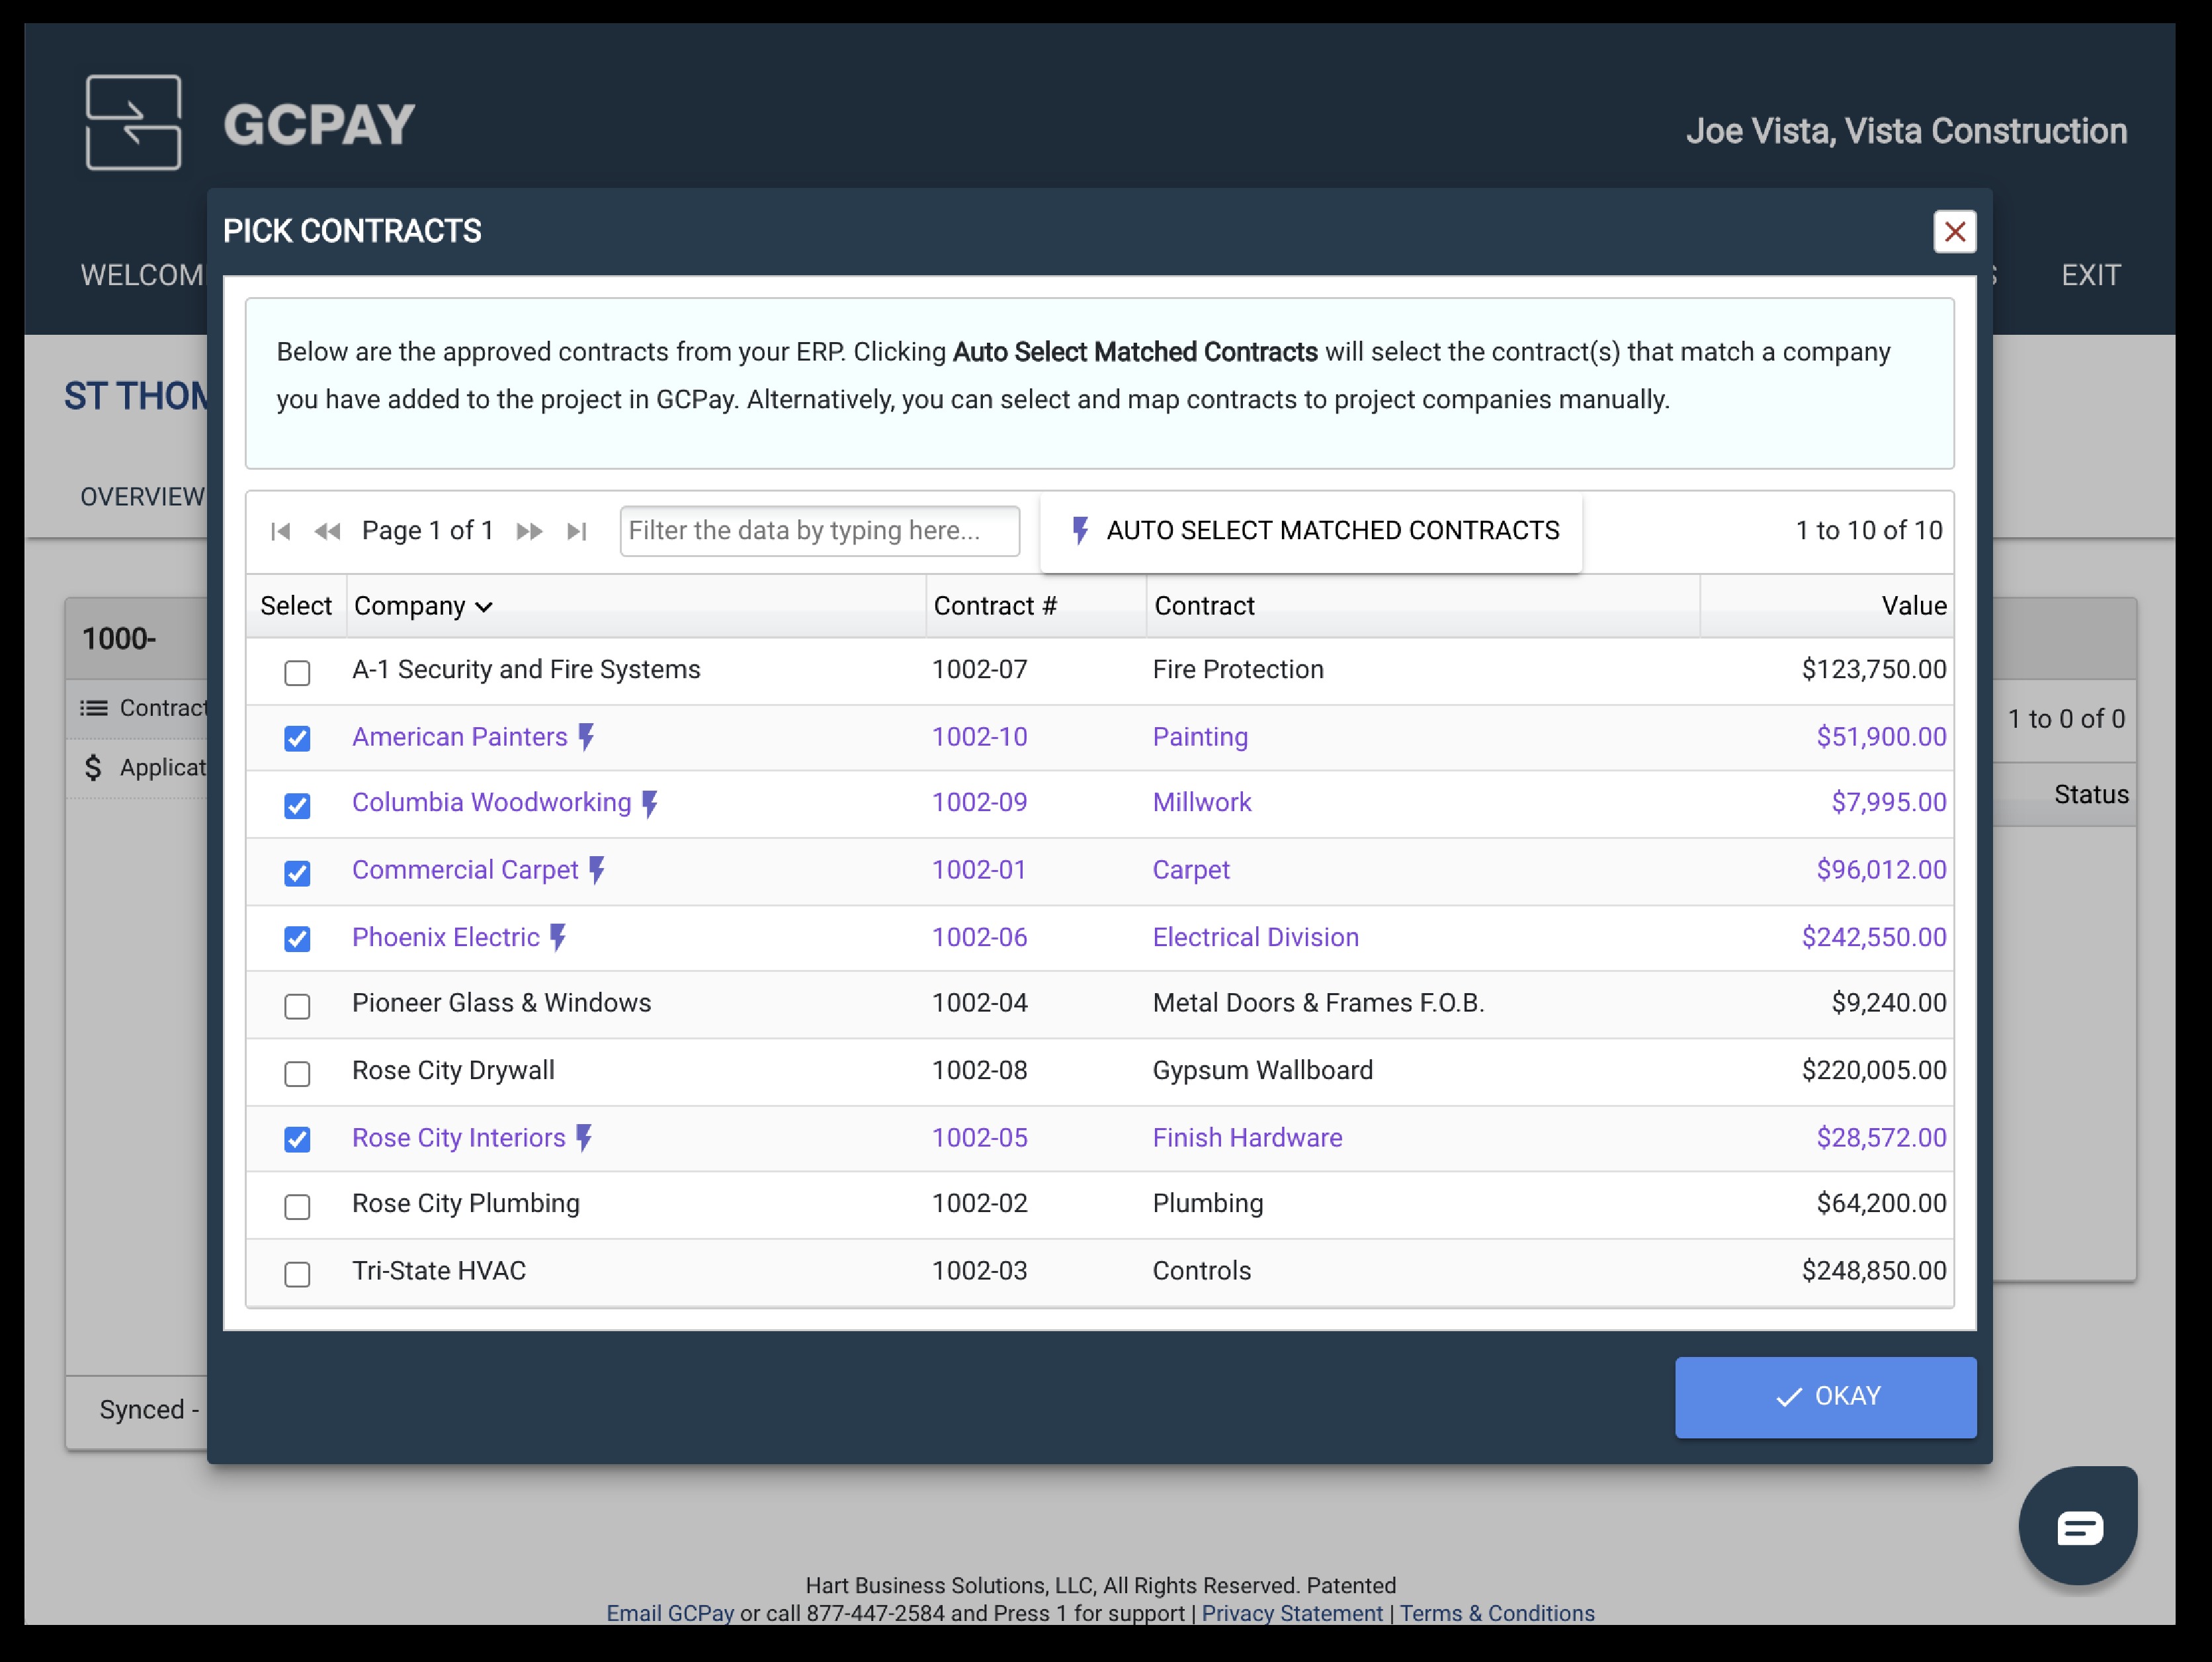The image size is (2212, 1662).
Task: Open the EXIT menu item
Action: 2090,275
